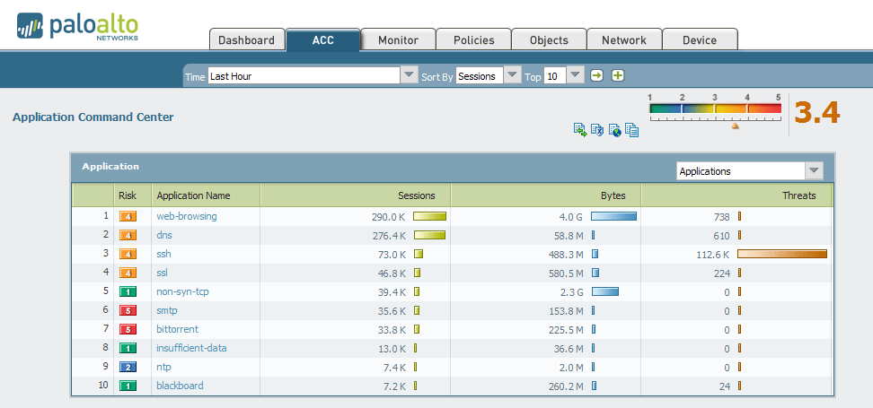Screen dimensions: 873x408
Task: Click the risk level color scale bar
Action: 715,109
